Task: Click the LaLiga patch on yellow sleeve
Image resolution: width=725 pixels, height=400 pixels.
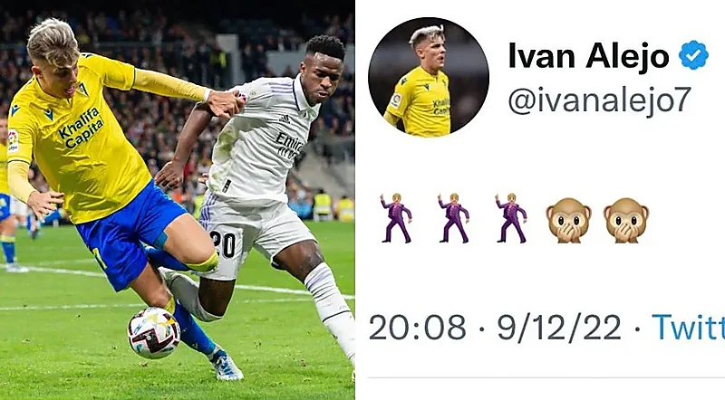Action: tap(13, 141)
